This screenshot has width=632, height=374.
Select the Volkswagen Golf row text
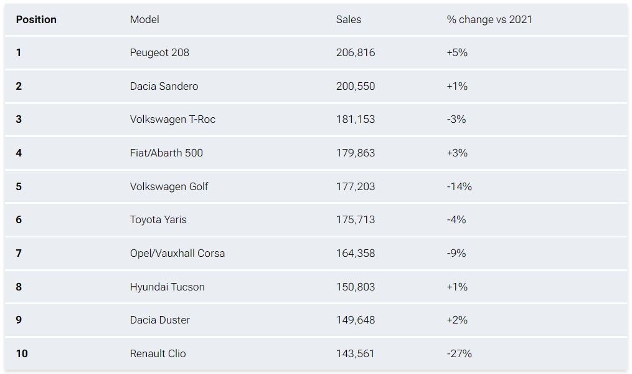pyautogui.click(x=169, y=186)
